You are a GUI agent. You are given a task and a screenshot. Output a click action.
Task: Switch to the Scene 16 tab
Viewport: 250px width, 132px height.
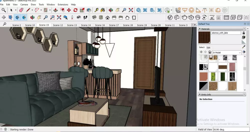click(100, 25)
